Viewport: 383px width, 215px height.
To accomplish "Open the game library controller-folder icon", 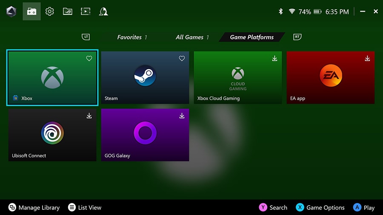I will [31, 11].
